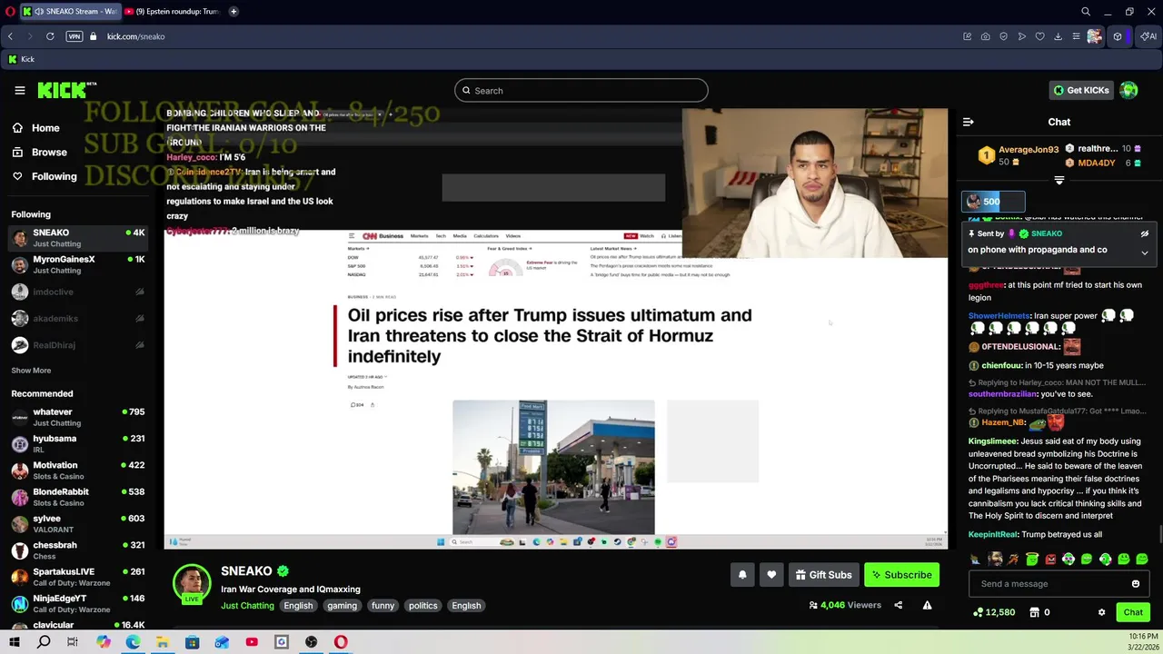The height and width of the screenshot is (654, 1163).
Task: Open BlondeRabbit recommended channel
Action: (78, 497)
